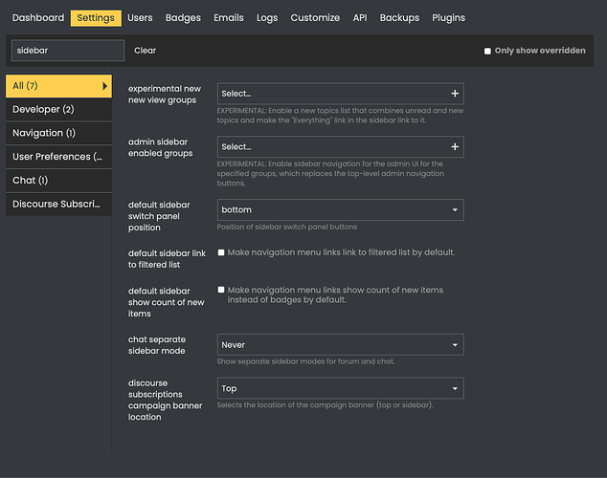Click the plus icon for experimental new view groups
Screen dimensions: 607x478
pos(455,94)
